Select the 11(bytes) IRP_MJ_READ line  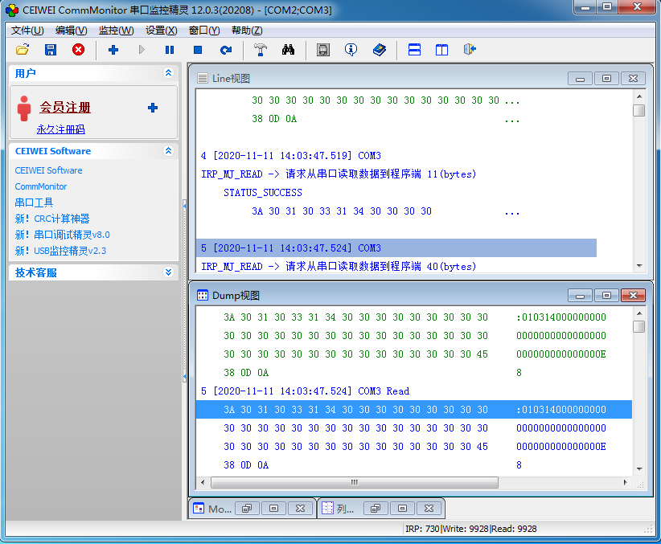click(339, 174)
